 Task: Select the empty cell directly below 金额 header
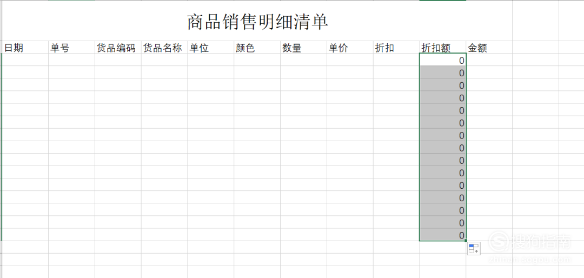coord(489,59)
